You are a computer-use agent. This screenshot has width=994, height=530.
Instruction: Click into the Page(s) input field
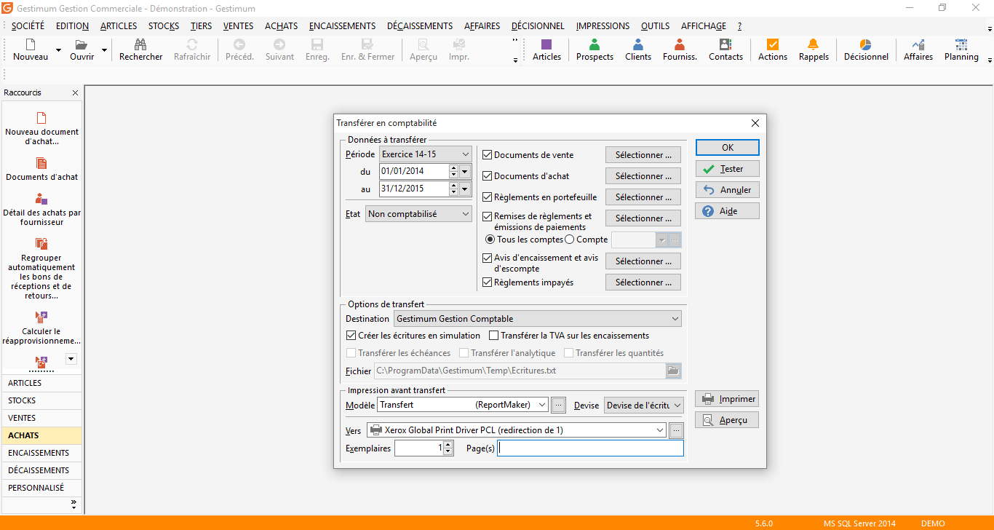[x=590, y=448]
